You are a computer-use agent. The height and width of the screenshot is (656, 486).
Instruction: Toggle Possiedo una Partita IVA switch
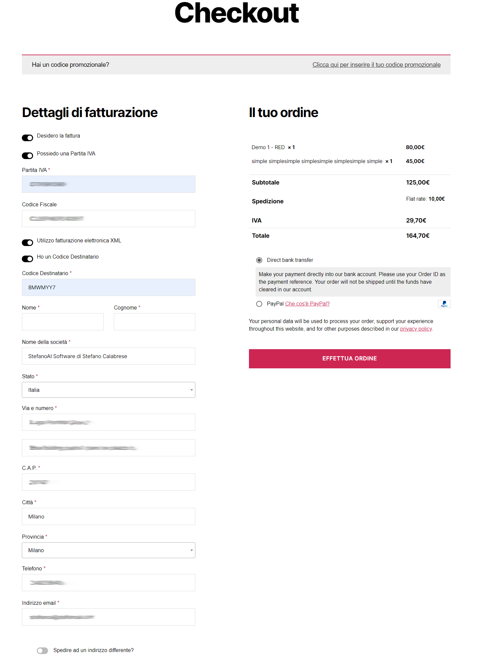coord(27,156)
